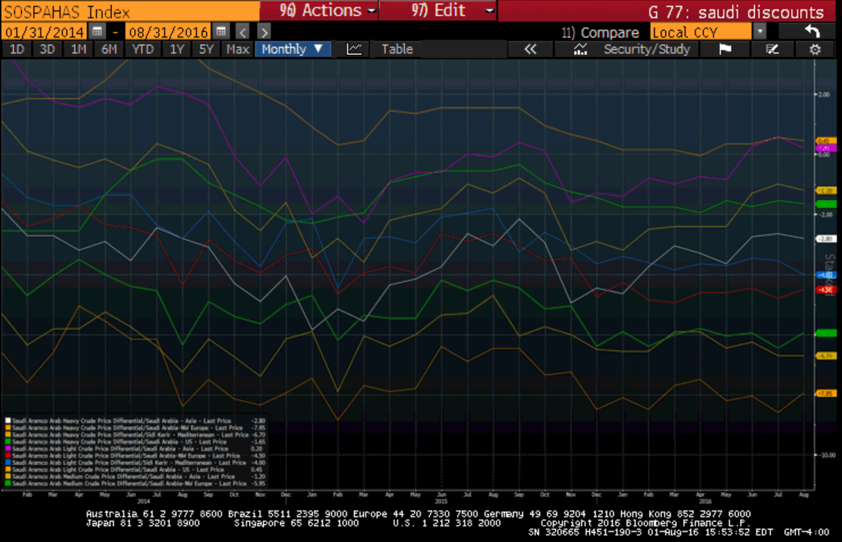Viewport: 842px width, 542px height.
Task: Select the YTD range button
Action: 142,49
